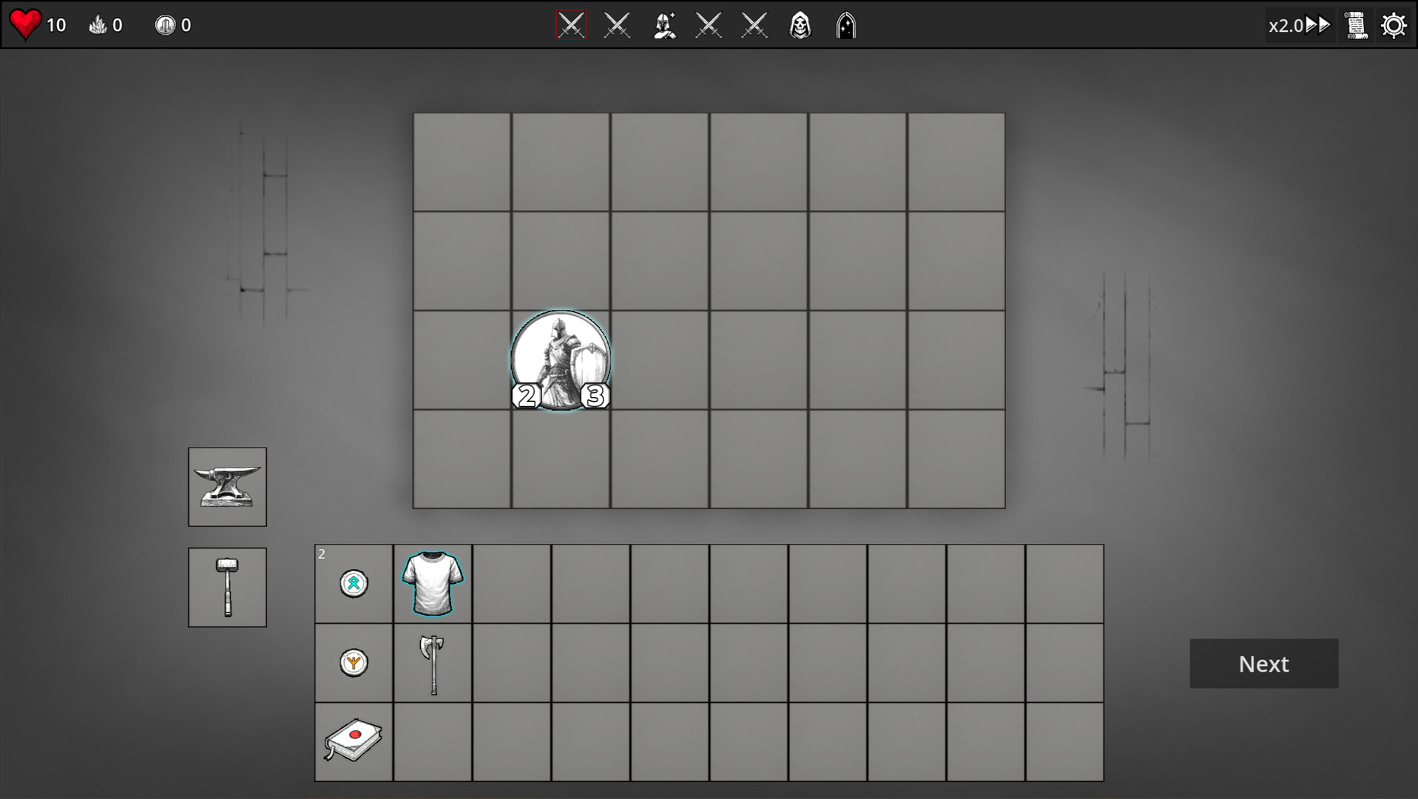Screen dimensions: 1418x799
Task: Select the second crossed swords battle node
Action: [618, 24]
